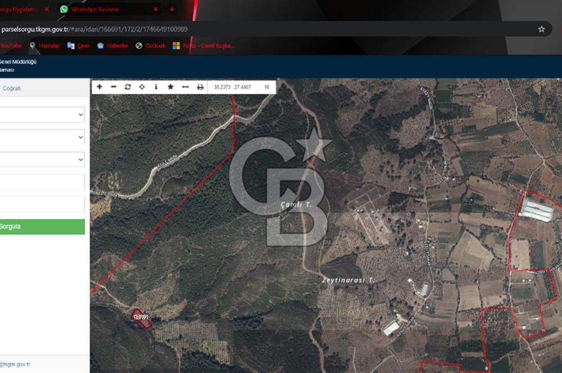Open the Posta - Cemil Kuşka bookmark
This screenshot has height=373, width=562.
pos(203,46)
